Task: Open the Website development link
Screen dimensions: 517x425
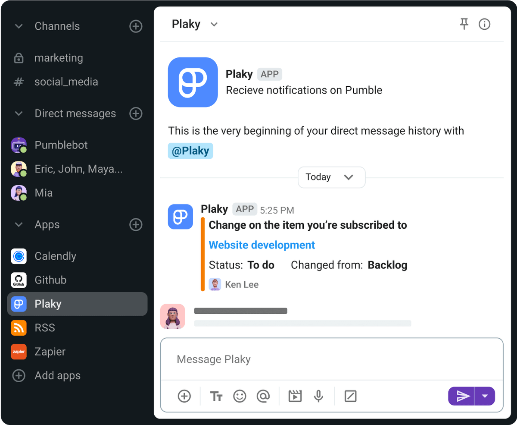Action: tap(262, 245)
